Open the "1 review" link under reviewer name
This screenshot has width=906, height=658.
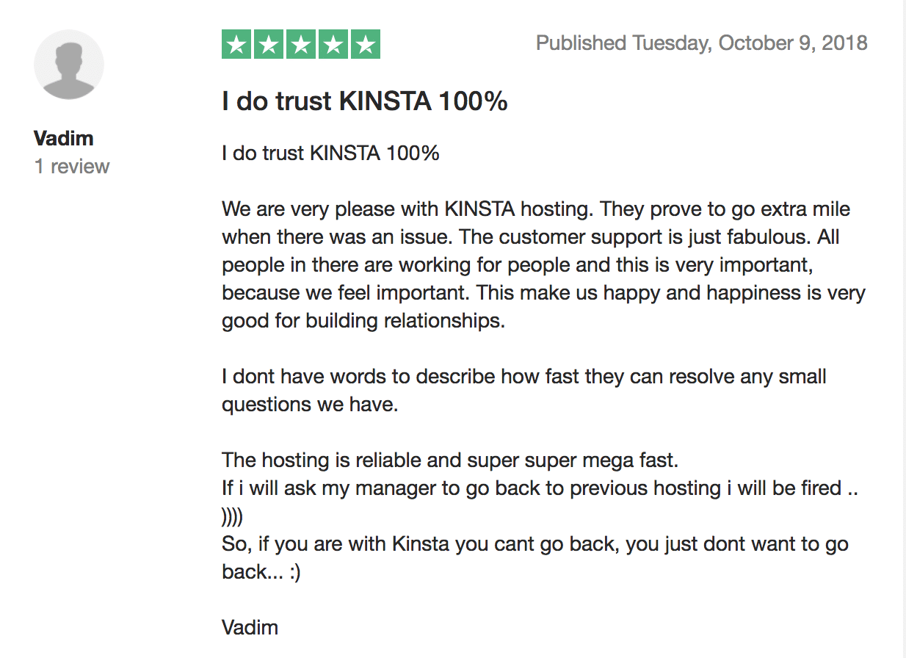(72, 166)
